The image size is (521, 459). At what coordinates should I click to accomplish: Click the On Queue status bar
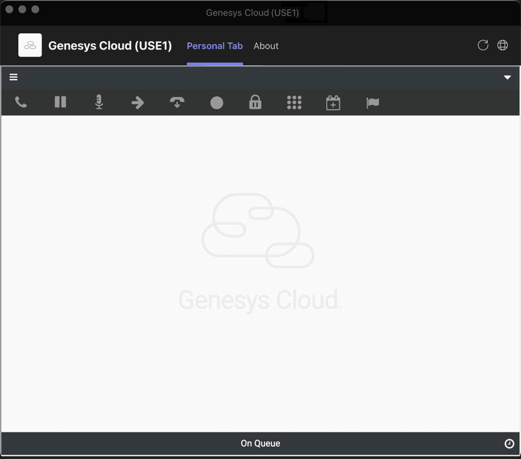coord(260,443)
